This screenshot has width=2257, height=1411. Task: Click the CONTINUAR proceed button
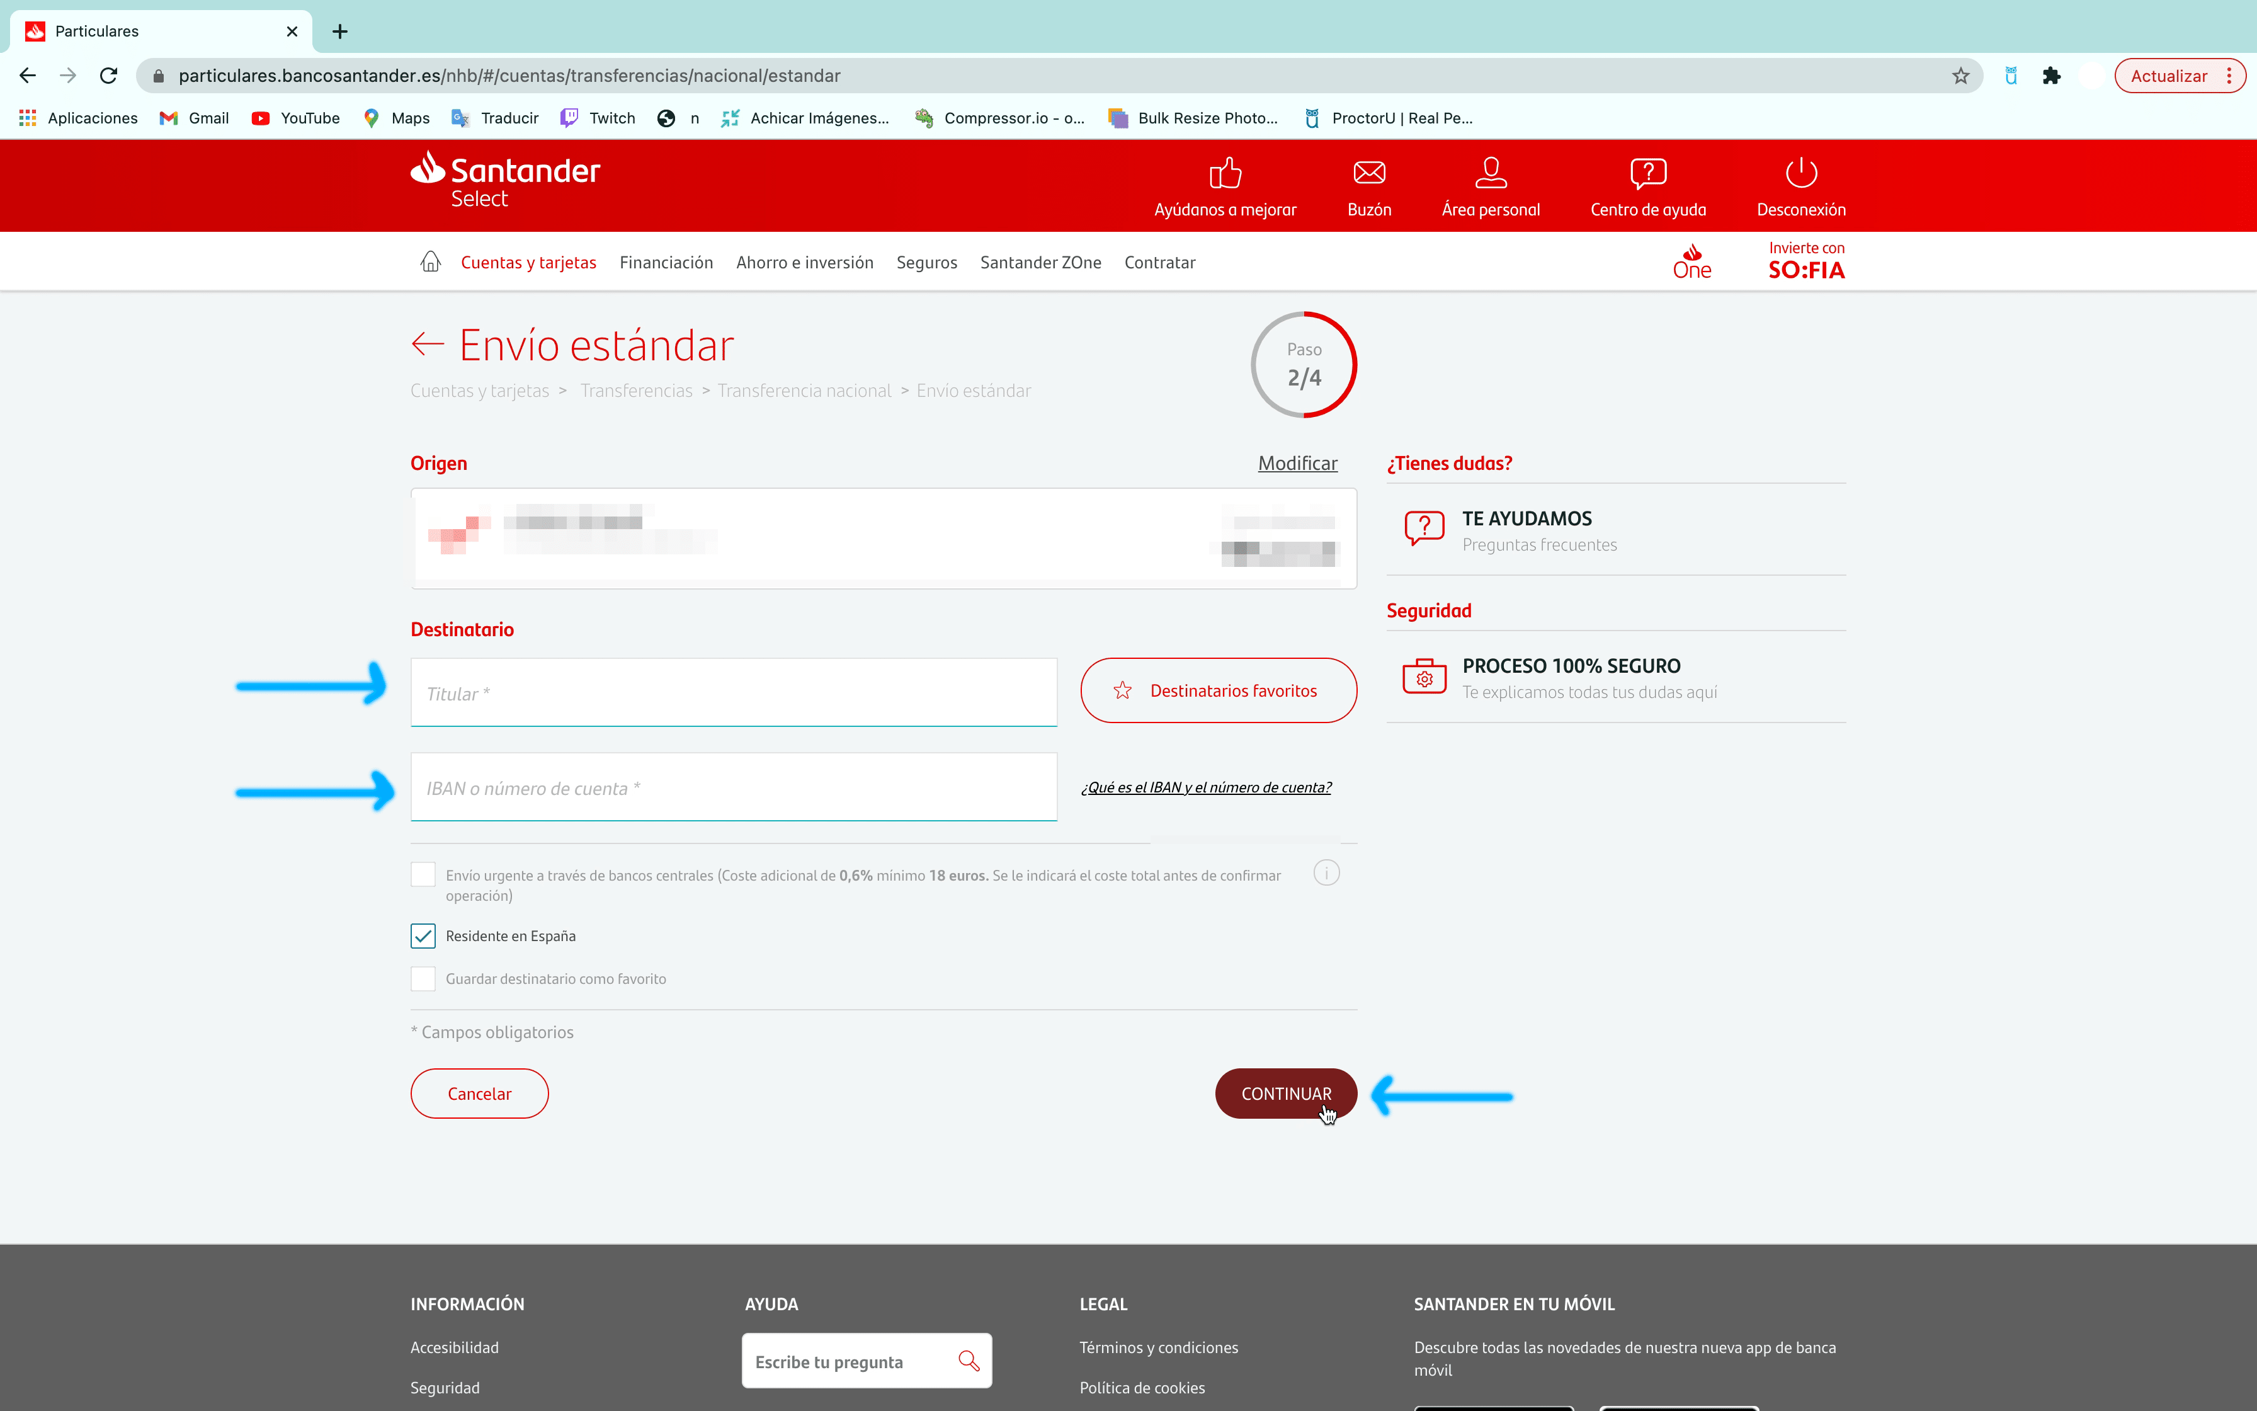[1285, 1092]
